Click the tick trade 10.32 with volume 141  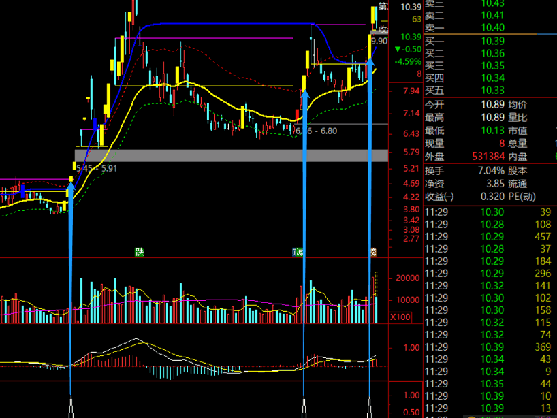point(488,285)
